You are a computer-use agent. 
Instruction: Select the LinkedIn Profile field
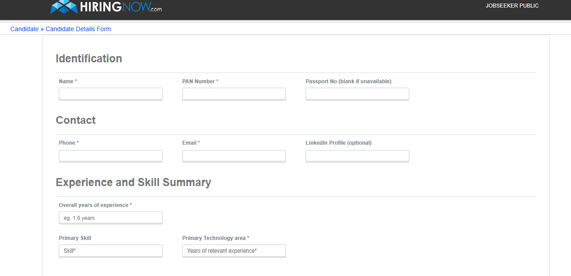(357, 156)
